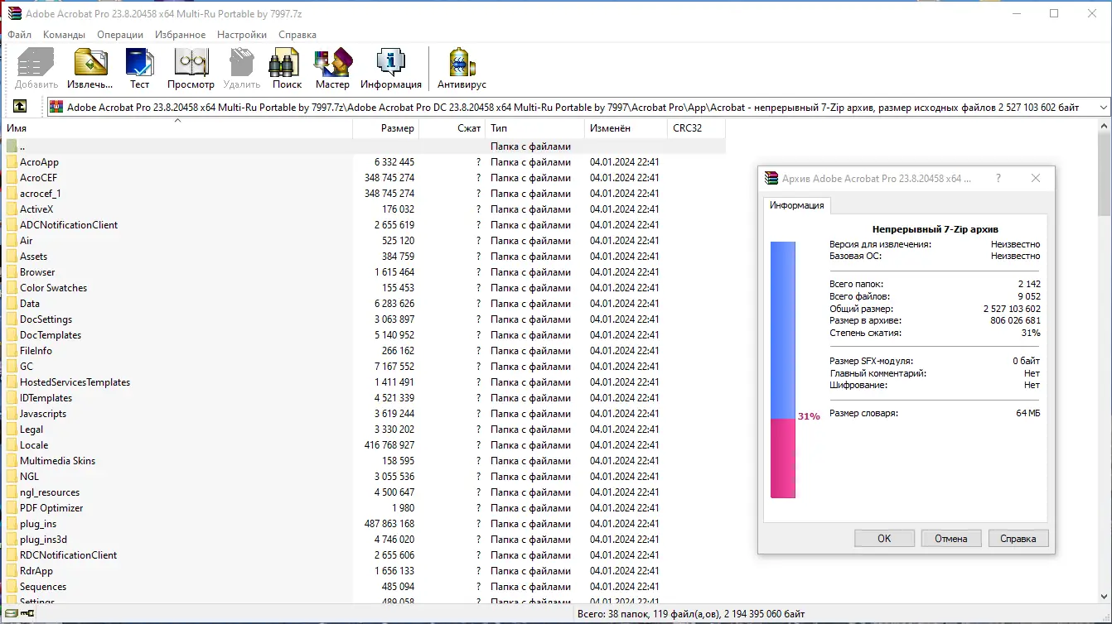Click the Извлечь toolbar icon
The image size is (1112, 624).
pos(90,69)
